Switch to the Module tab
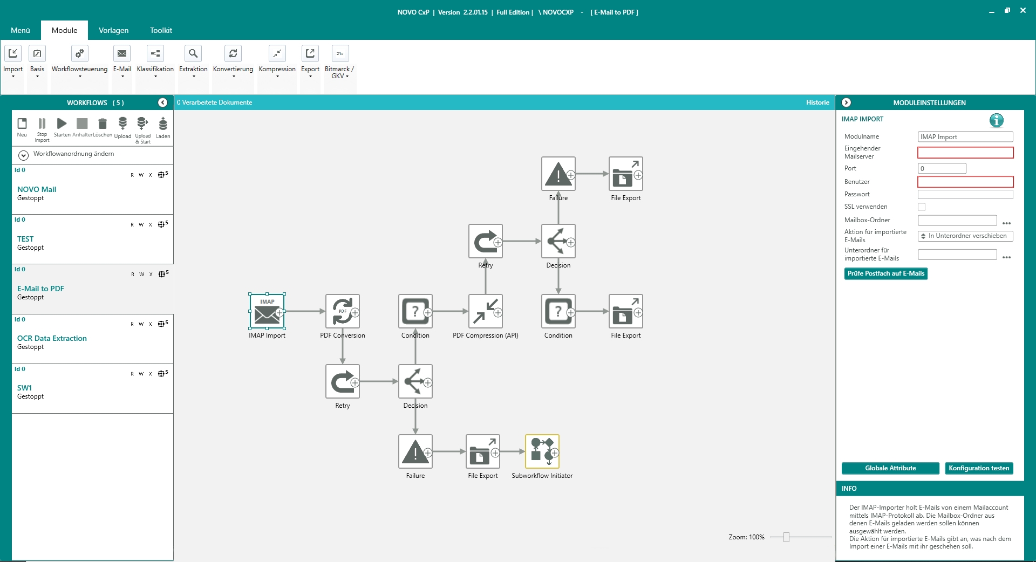This screenshot has height=562, width=1036. (x=65, y=30)
